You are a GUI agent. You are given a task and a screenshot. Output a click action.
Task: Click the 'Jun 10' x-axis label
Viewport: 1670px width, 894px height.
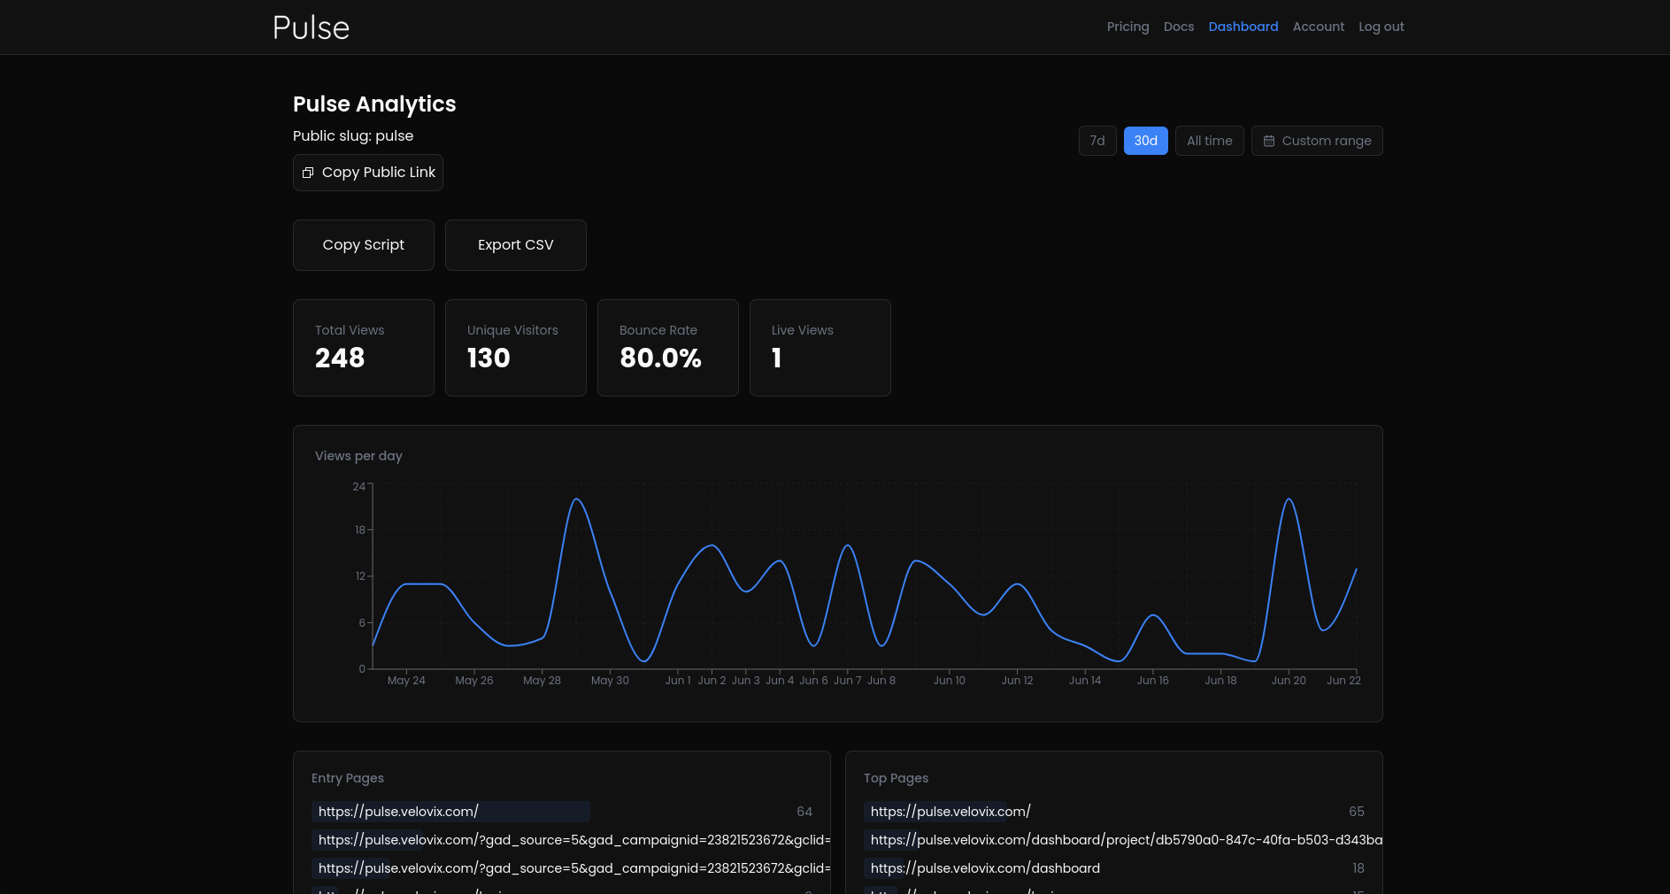pos(949,681)
